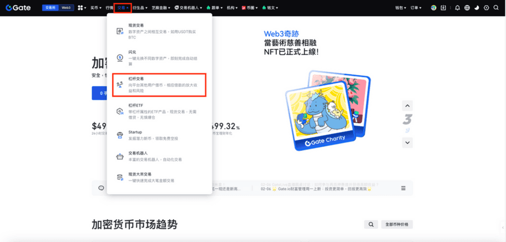506x242 pixels.
Task: Open the settings circle icon in header
Action: [x=486, y=8]
